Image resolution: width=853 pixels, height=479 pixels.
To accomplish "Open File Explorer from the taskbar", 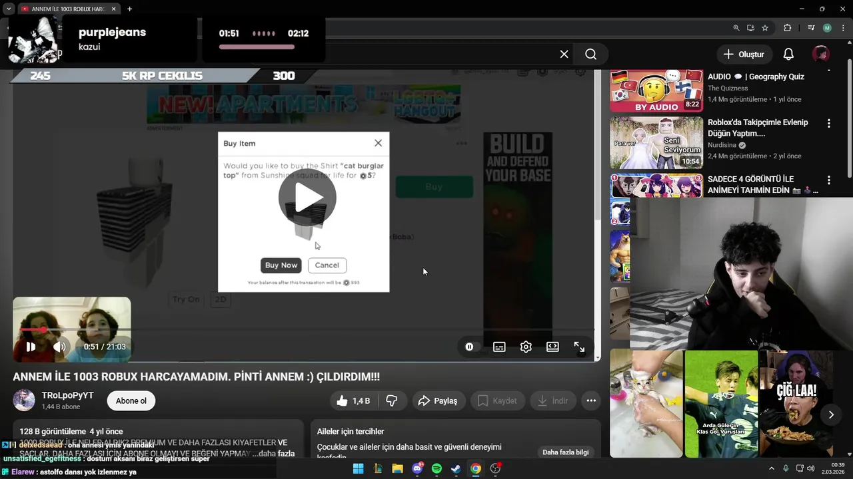I will coord(397,468).
